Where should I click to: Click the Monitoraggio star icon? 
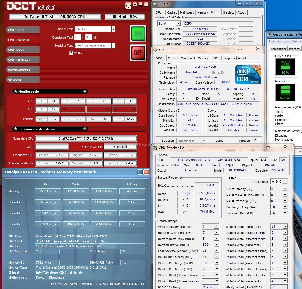pos(15,91)
